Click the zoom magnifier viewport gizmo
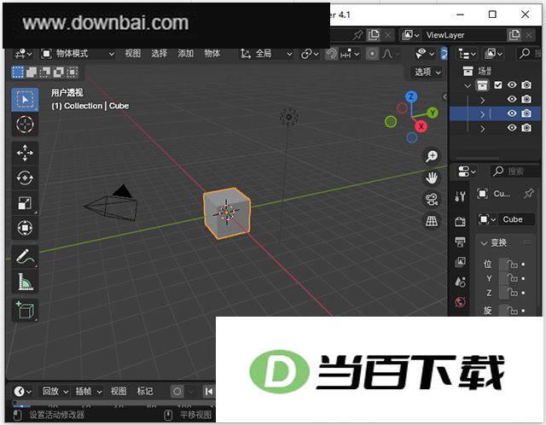This screenshot has width=546, height=425. pyautogui.click(x=432, y=156)
